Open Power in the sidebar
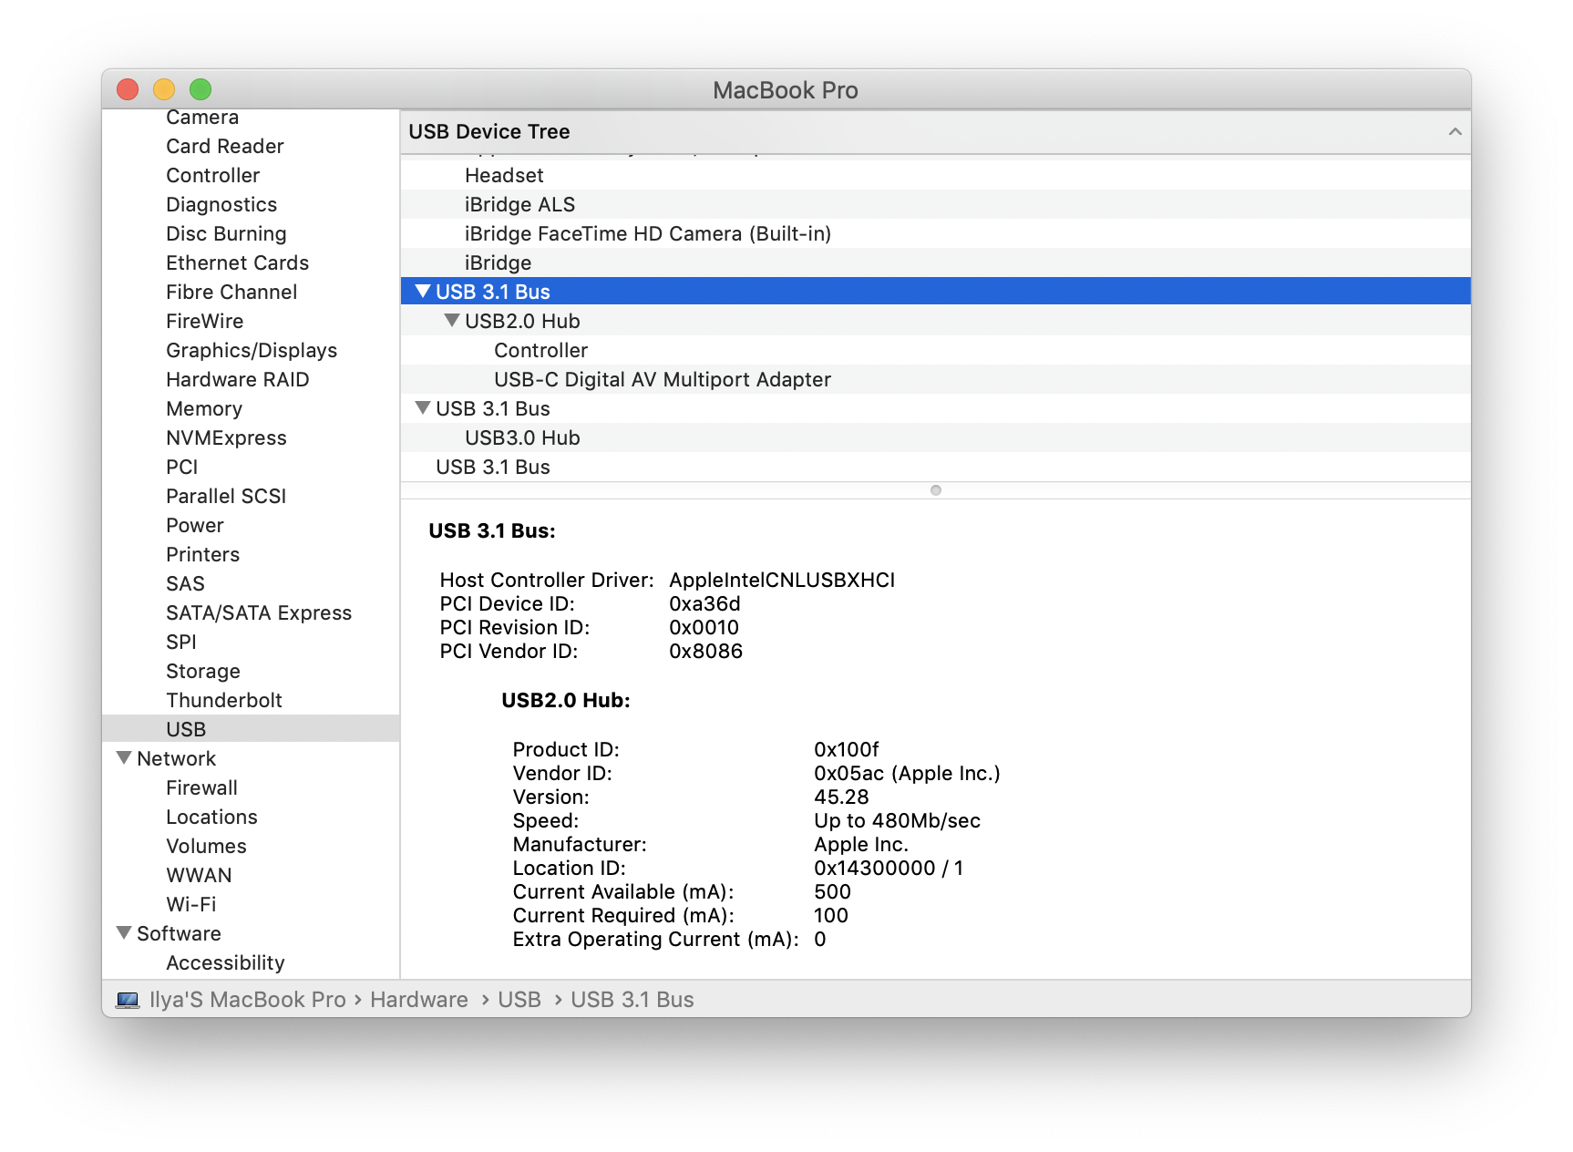The height and width of the screenshot is (1152, 1573). pyautogui.click(x=195, y=525)
